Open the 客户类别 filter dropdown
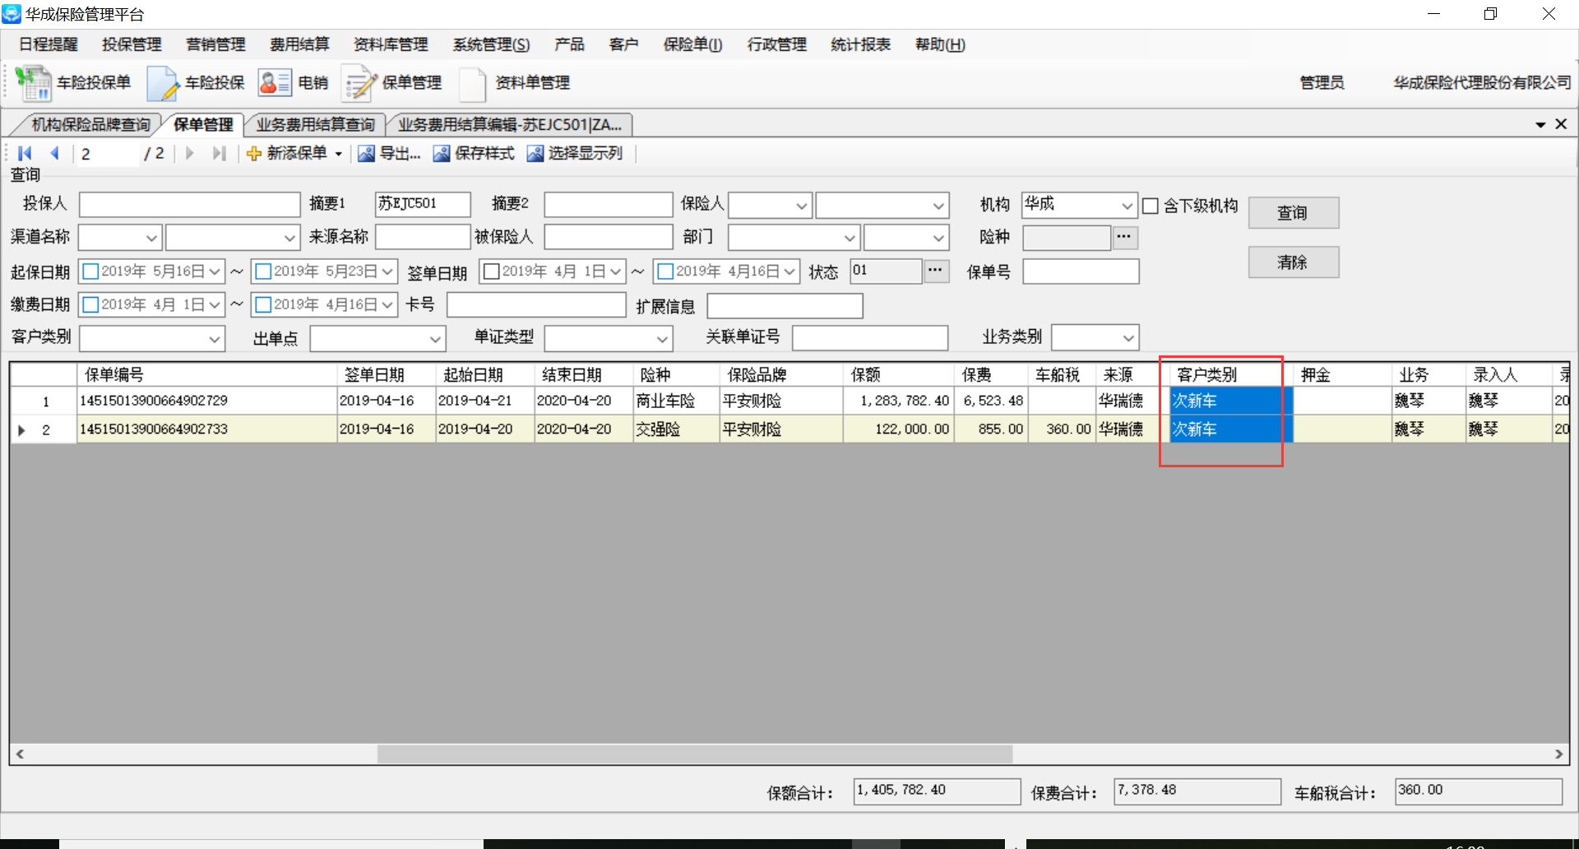This screenshot has height=849, width=1579. (x=214, y=339)
